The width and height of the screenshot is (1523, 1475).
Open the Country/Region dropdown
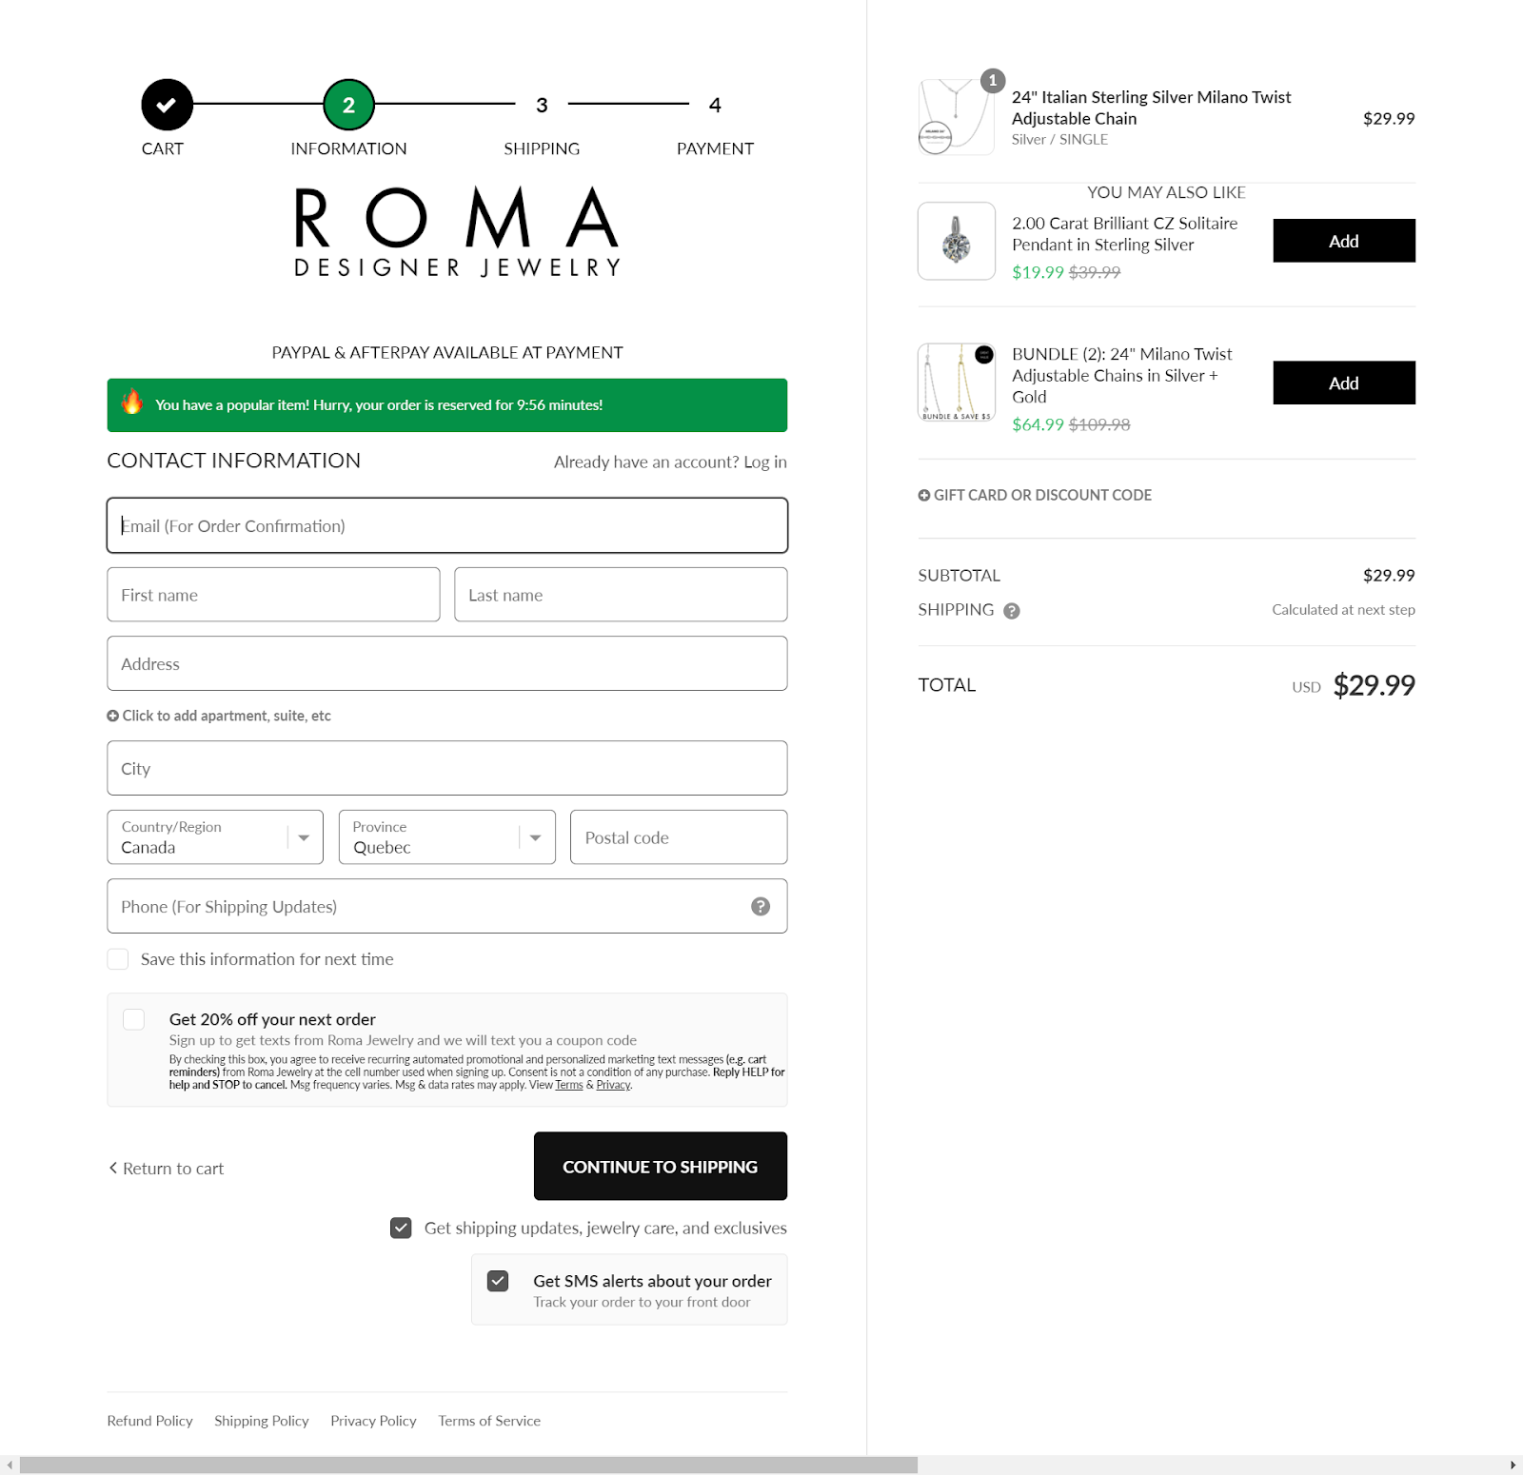tap(215, 837)
